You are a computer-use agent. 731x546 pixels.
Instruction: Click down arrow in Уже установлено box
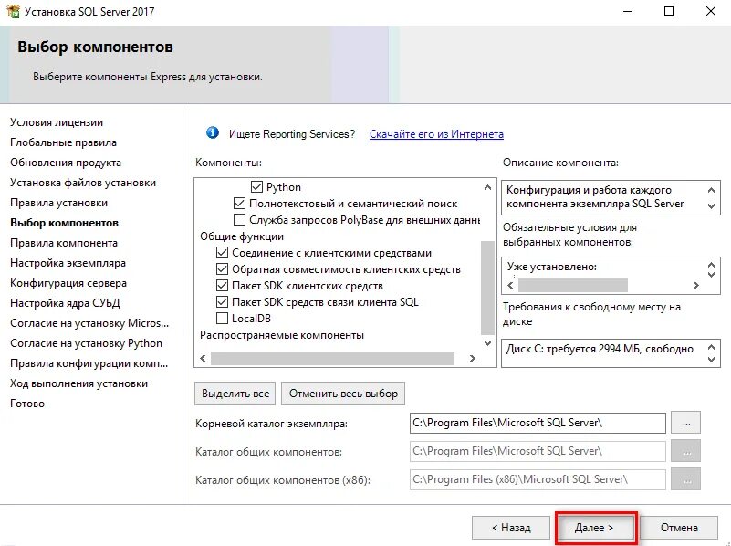click(711, 274)
